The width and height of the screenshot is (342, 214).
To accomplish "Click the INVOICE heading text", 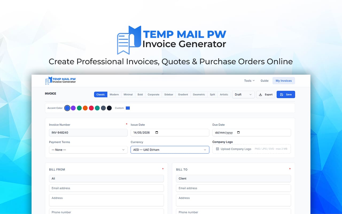I will click(50, 94).
